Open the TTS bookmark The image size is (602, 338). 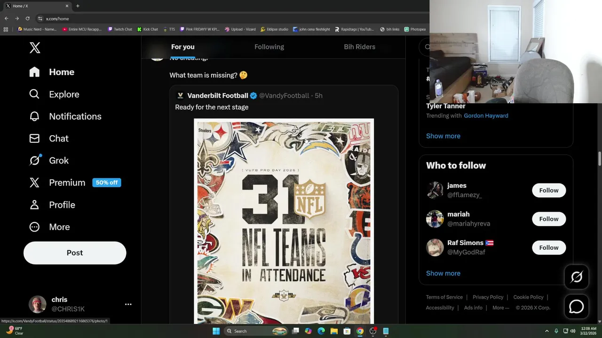169,29
